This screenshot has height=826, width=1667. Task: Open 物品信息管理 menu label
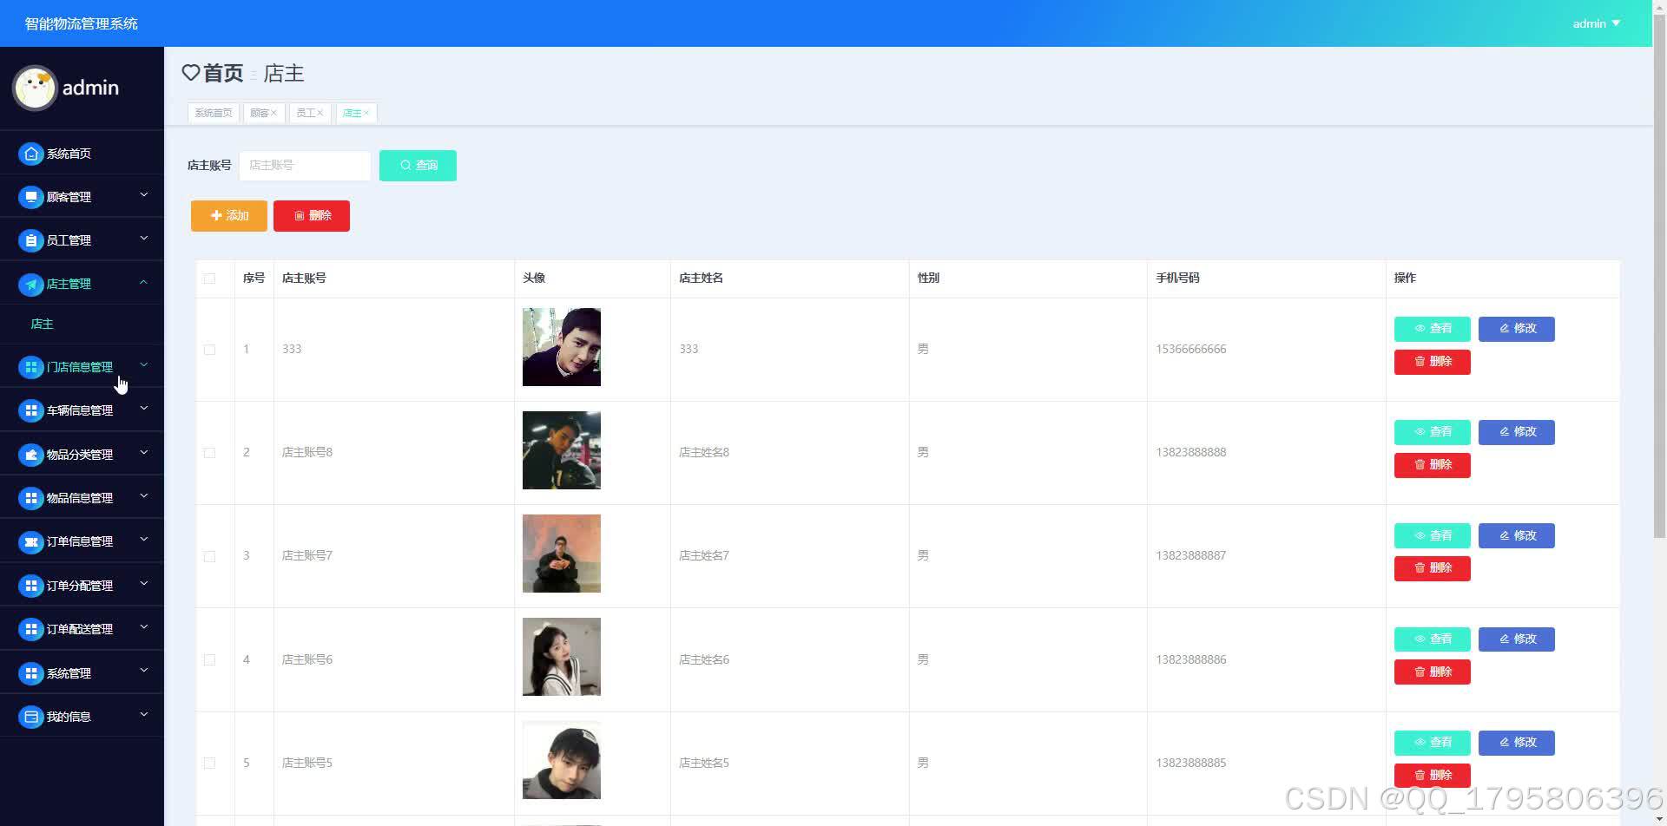(80, 498)
